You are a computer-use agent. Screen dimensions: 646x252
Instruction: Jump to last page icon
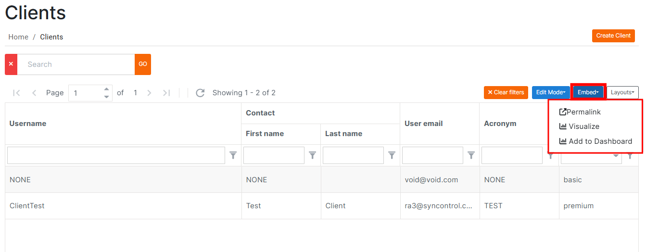tap(166, 93)
